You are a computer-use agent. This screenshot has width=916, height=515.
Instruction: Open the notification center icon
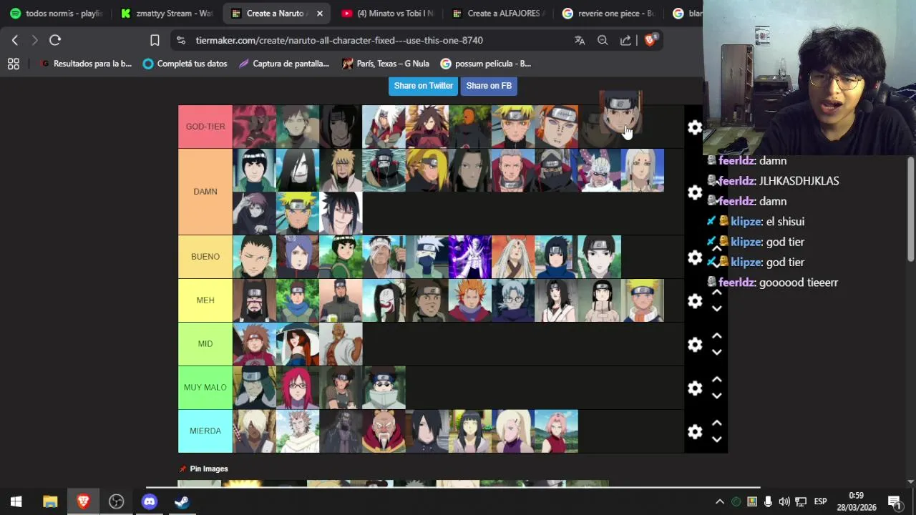tap(894, 501)
